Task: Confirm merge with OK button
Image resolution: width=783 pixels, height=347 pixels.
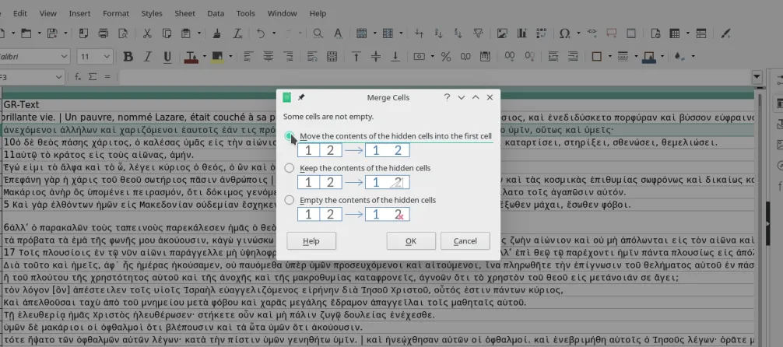Action: pos(411,241)
